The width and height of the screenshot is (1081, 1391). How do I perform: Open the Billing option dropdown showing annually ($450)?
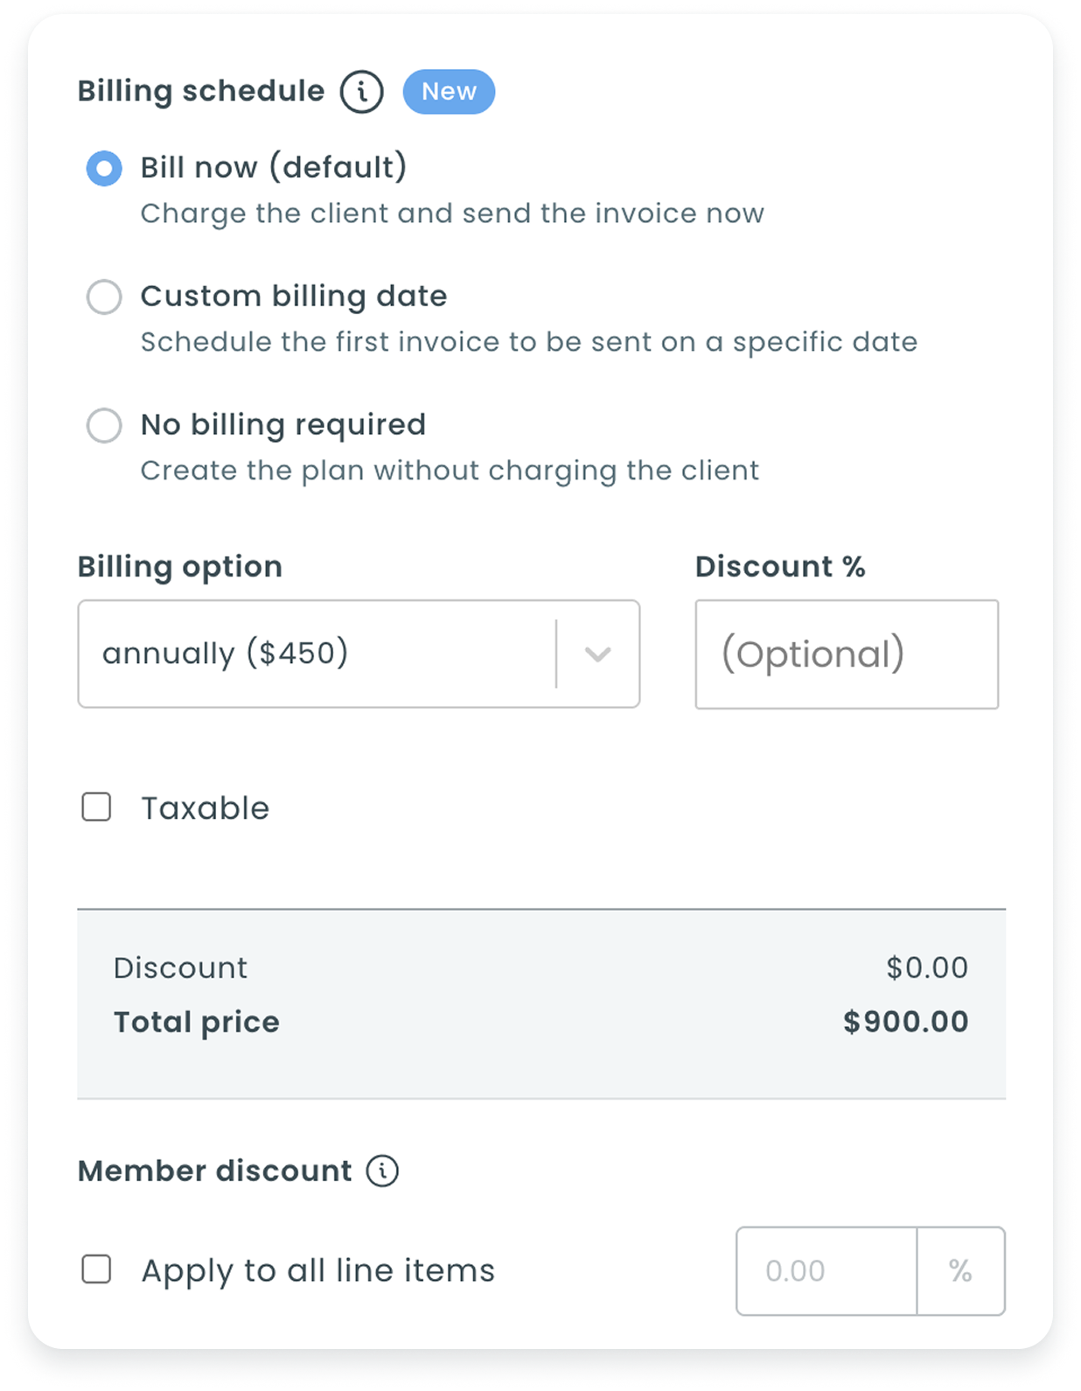tap(315, 654)
